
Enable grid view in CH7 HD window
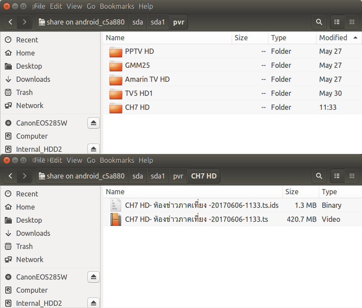click(x=352, y=176)
